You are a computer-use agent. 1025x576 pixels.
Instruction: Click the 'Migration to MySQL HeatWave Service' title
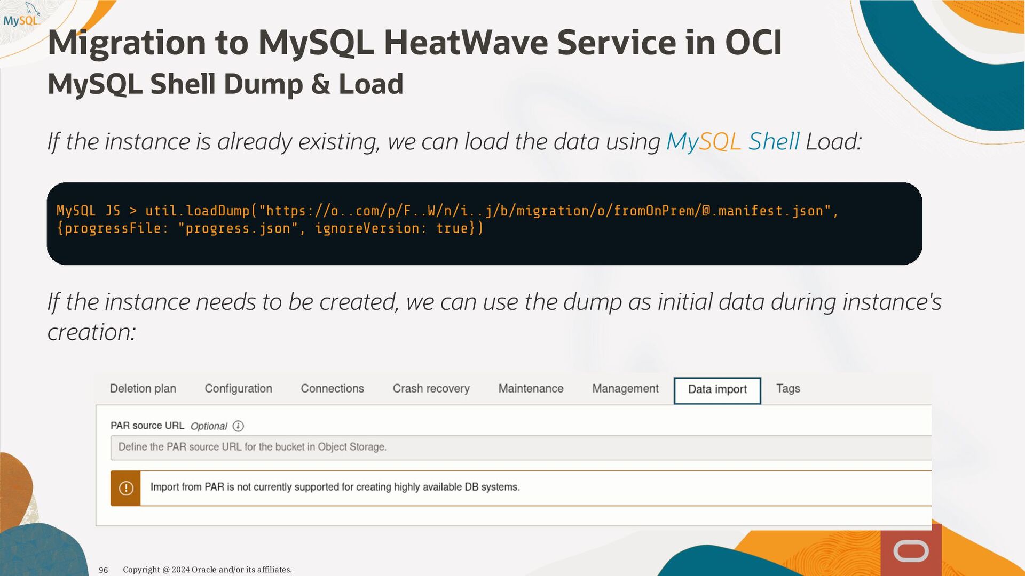[415, 43]
